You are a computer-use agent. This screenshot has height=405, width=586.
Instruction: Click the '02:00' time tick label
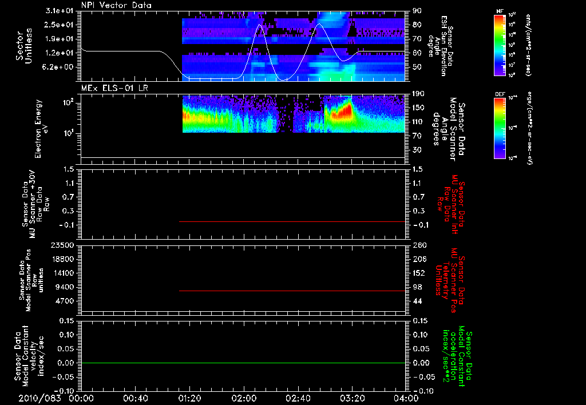244,398
